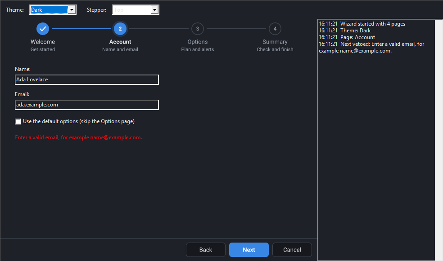This screenshot has height=261, width=443.
Task: Click the Back button
Action: click(x=206, y=250)
